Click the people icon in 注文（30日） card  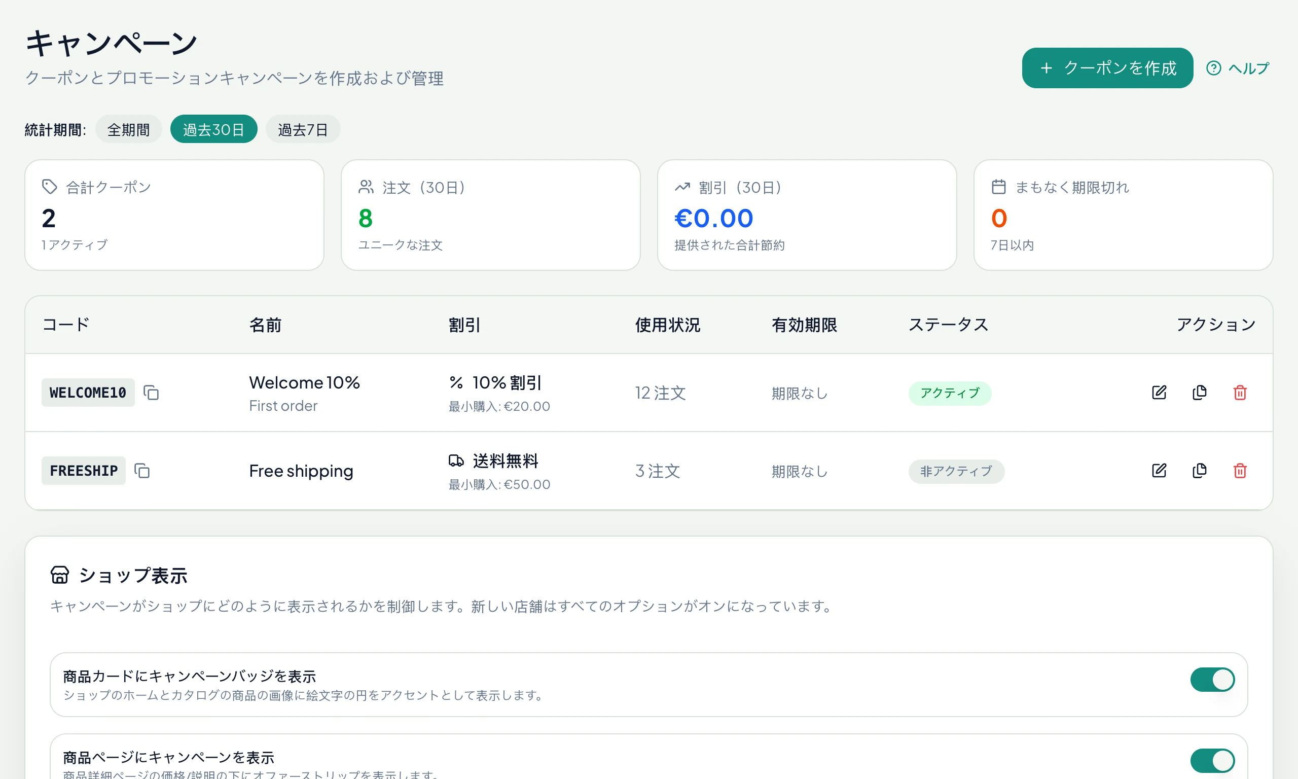[x=366, y=187]
